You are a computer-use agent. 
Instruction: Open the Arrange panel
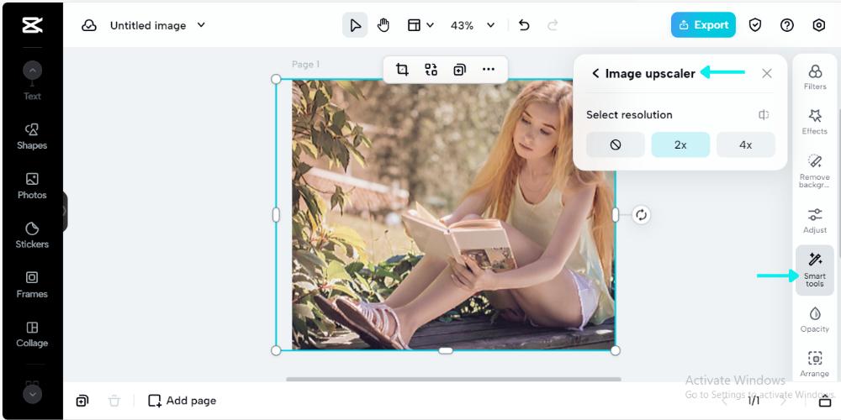(x=815, y=365)
